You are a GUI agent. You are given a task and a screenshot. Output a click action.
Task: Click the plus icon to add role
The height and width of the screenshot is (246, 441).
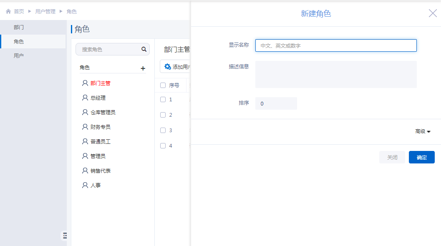[143, 68]
